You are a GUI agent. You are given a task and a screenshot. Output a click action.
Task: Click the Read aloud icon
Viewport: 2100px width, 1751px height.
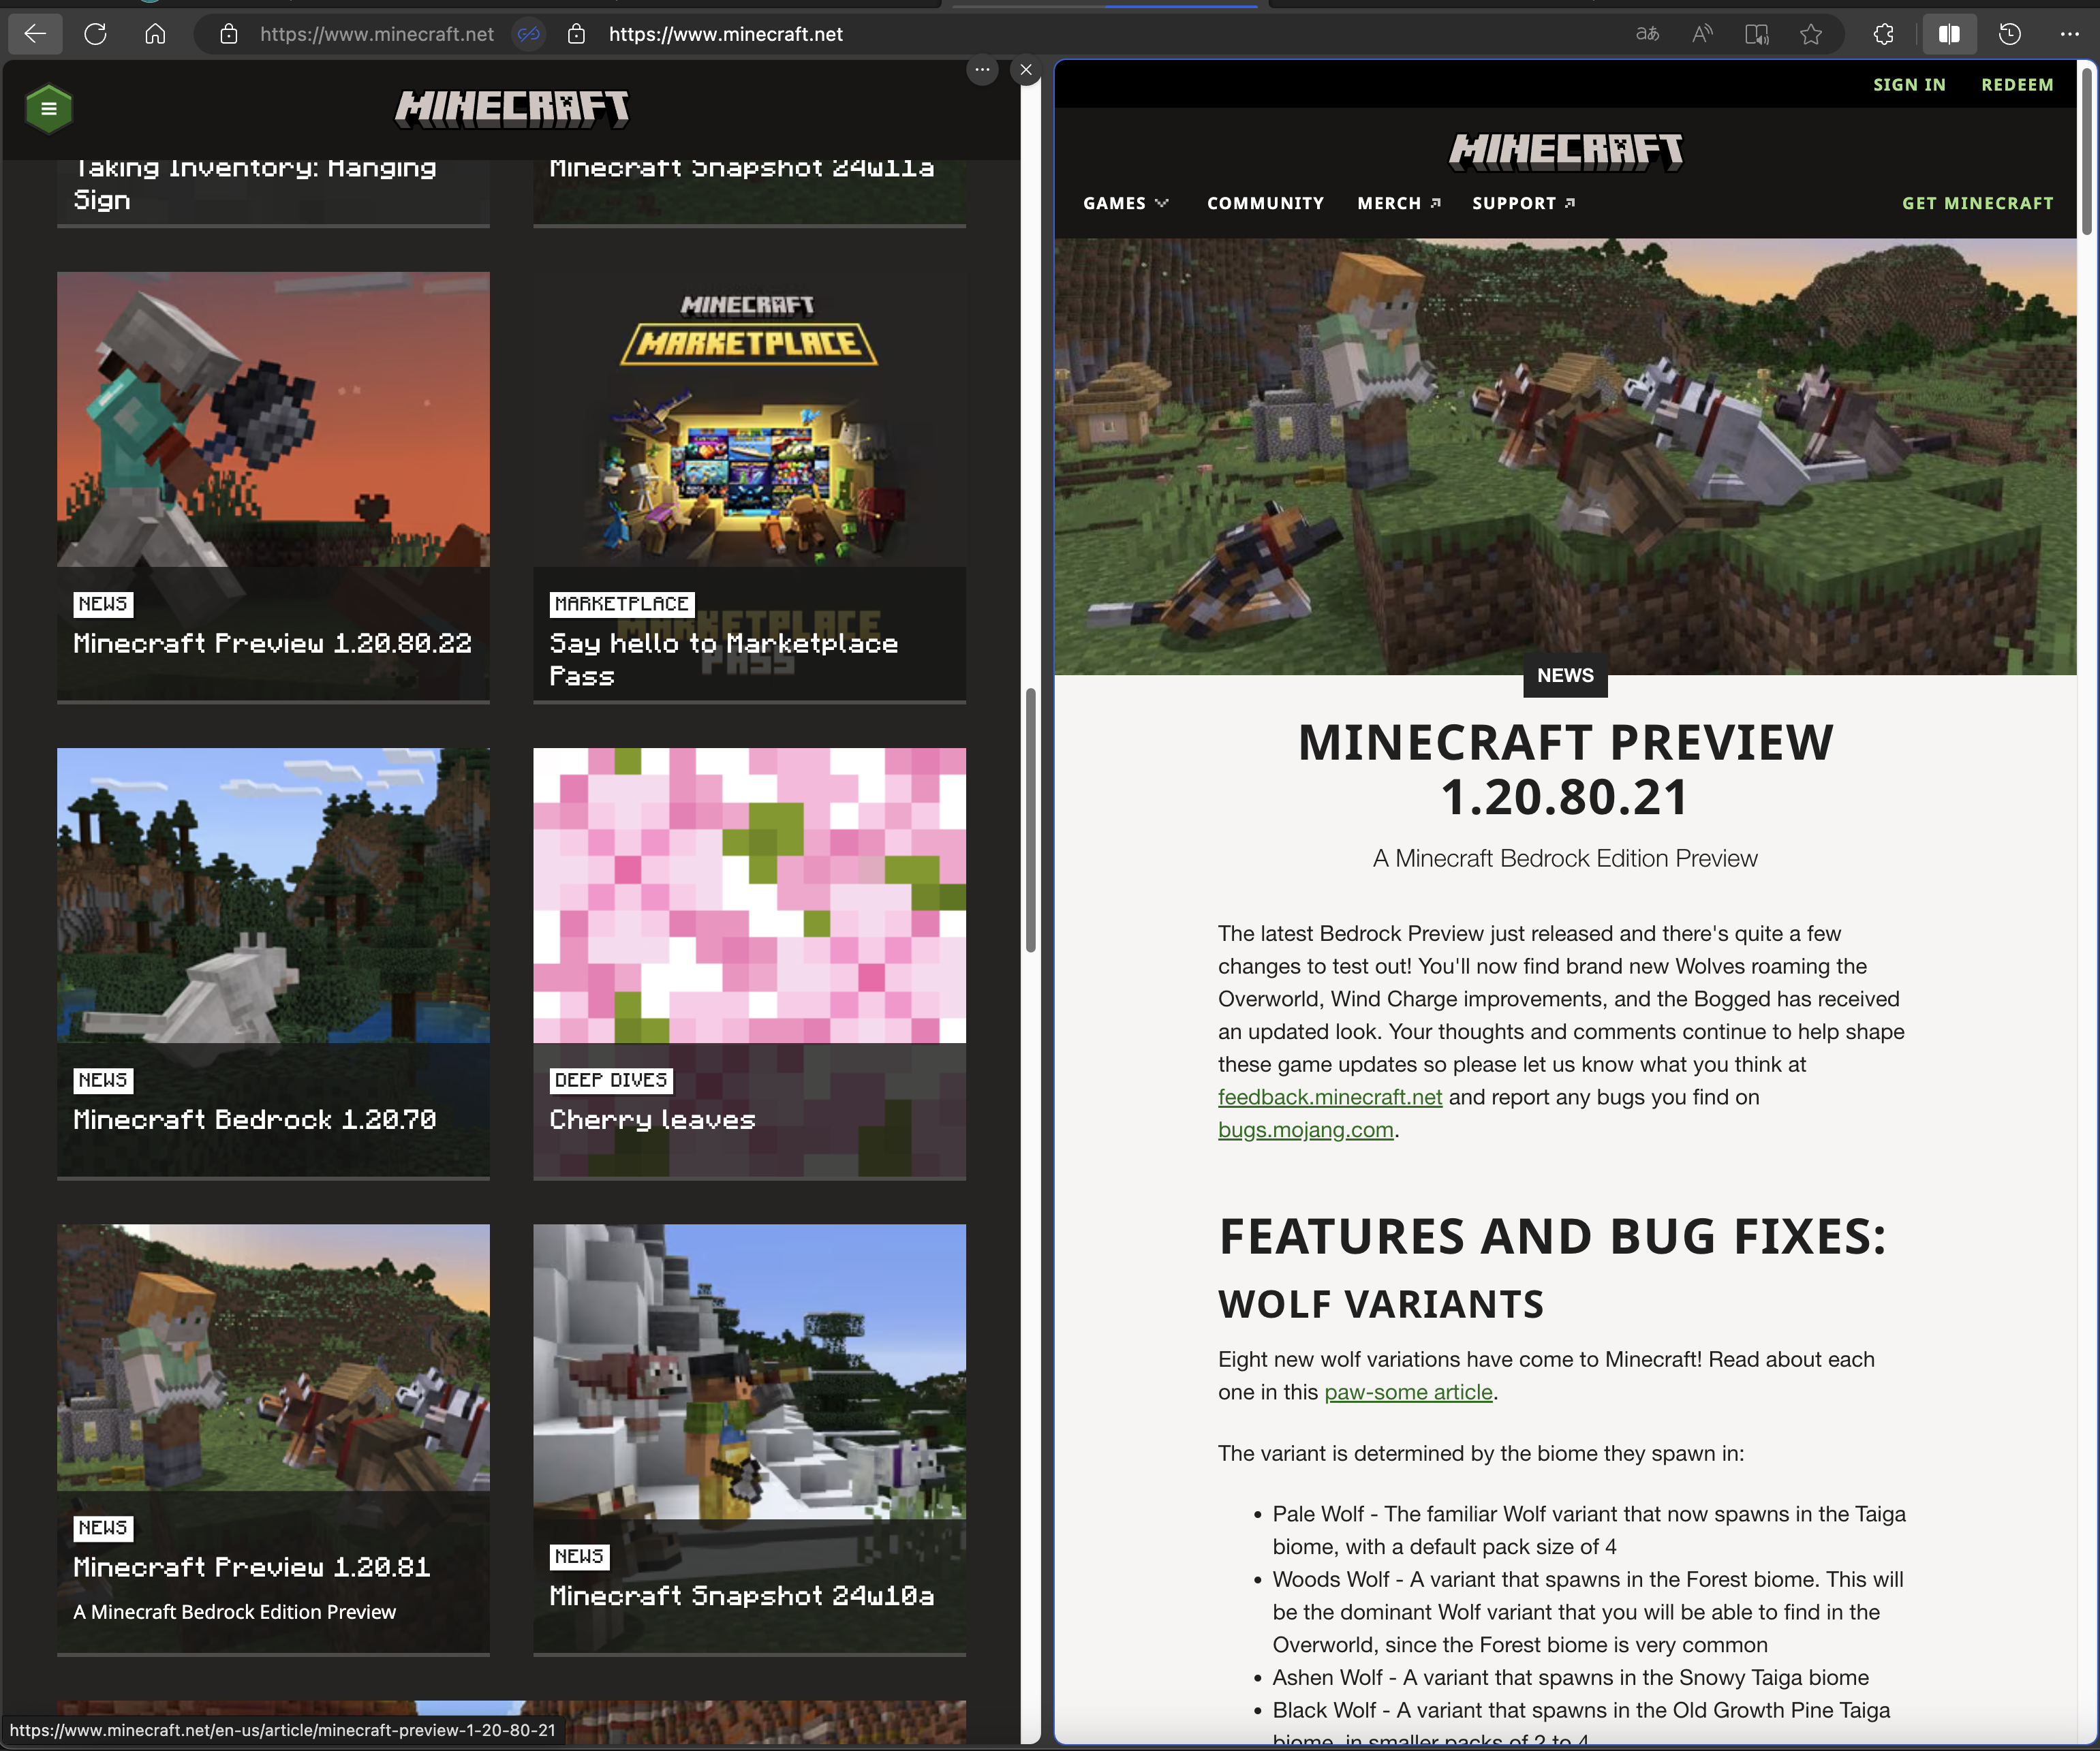pos(1702,34)
